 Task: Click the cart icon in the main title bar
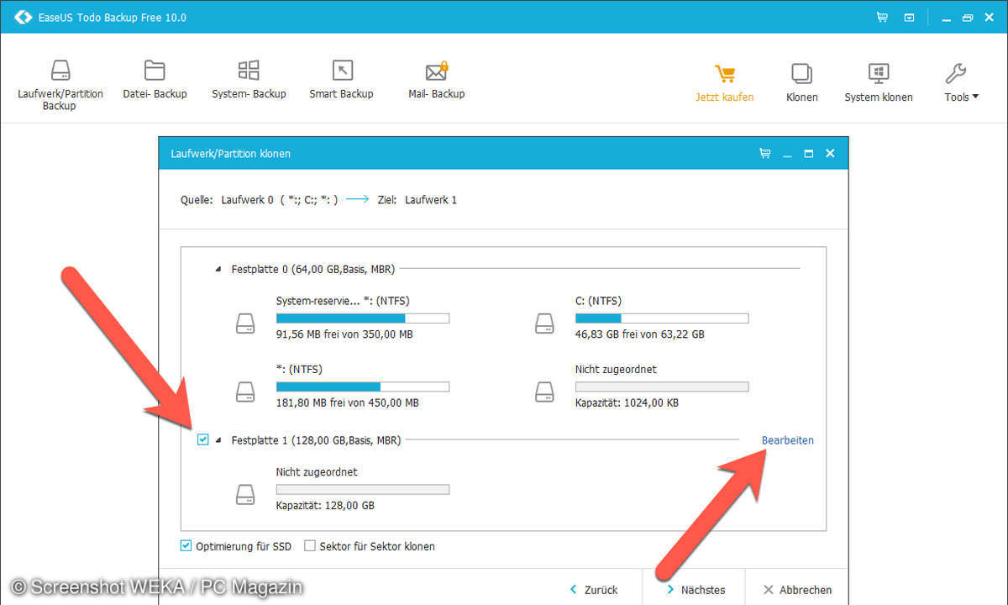[882, 17]
